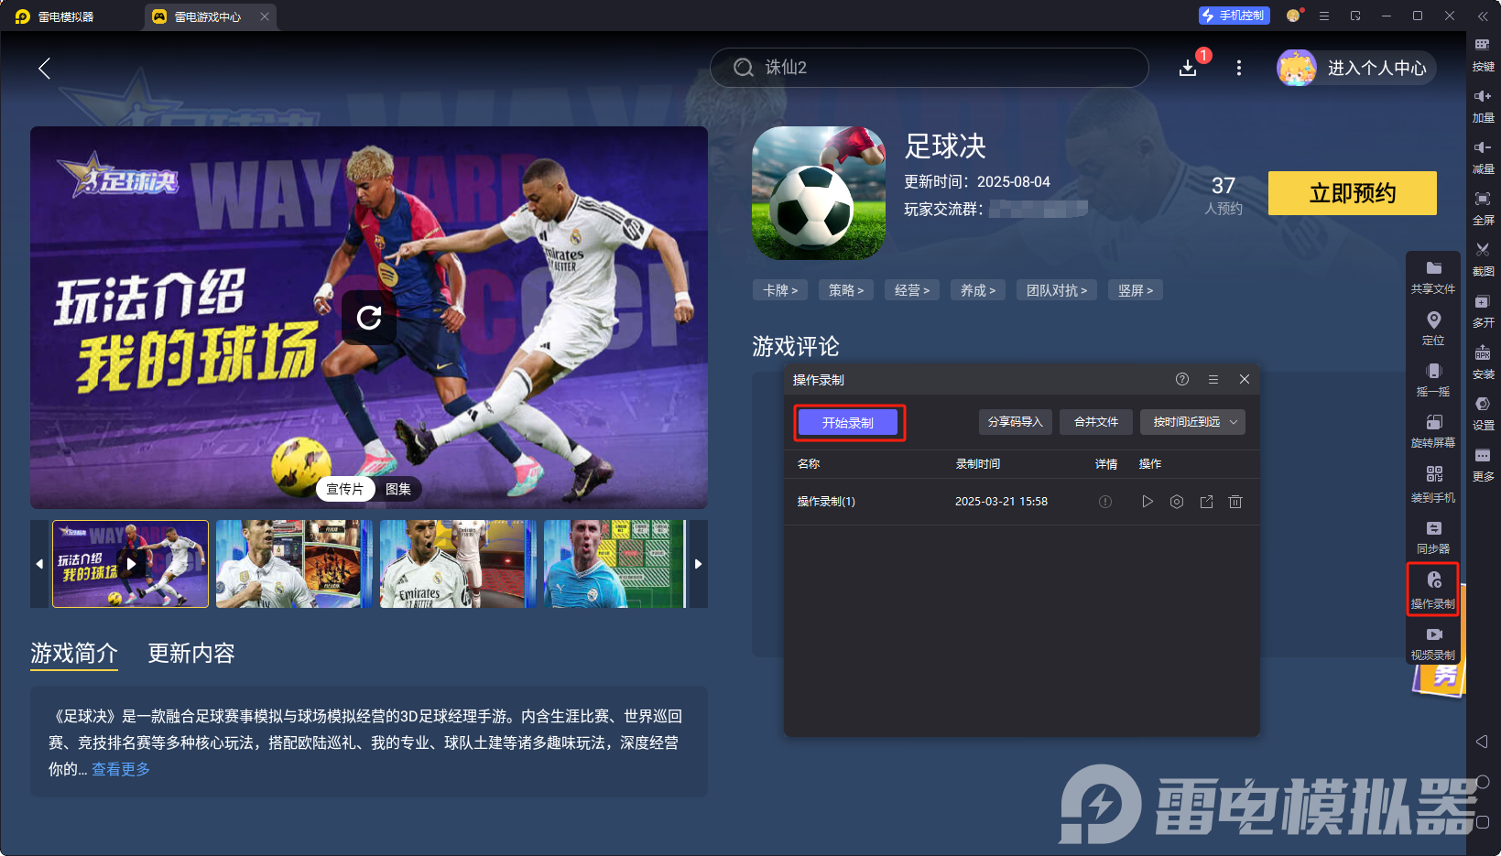This screenshot has height=856, width=1501.
Task: Tap the Android recent apps square button
Action: click(x=1482, y=822)
